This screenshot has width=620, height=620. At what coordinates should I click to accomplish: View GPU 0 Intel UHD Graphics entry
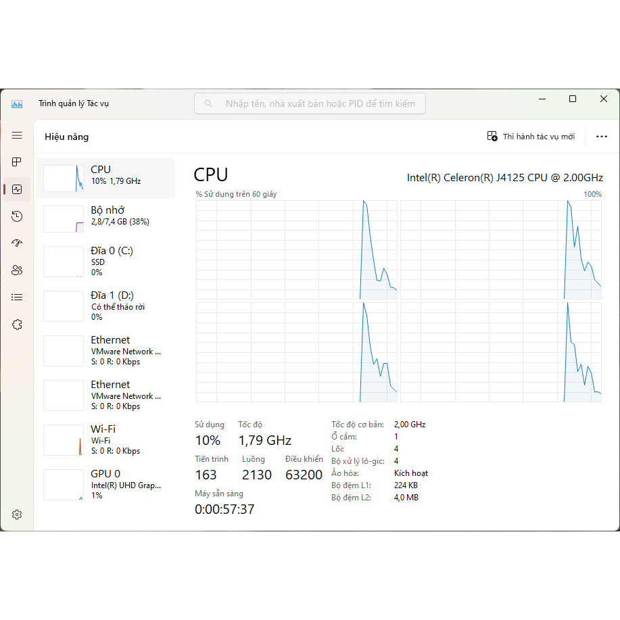coord(105,484)
